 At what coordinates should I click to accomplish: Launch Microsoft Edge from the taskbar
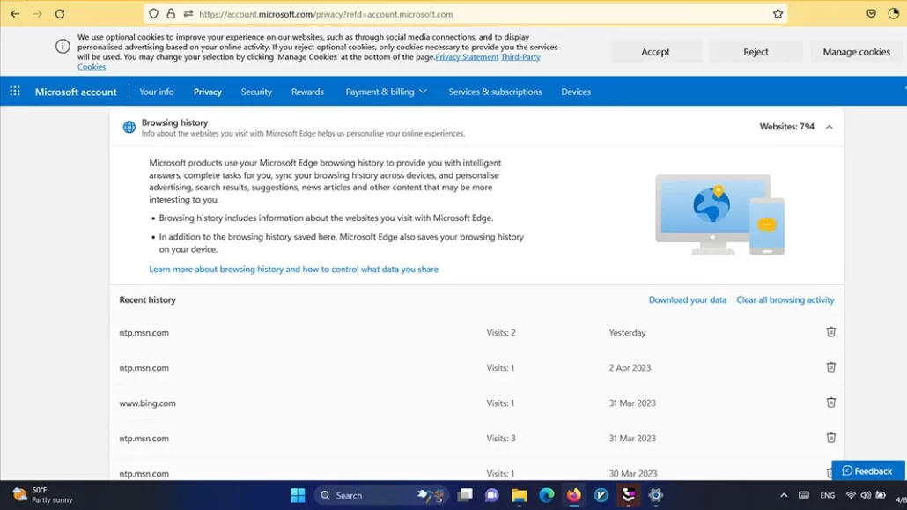pos(547,496)
